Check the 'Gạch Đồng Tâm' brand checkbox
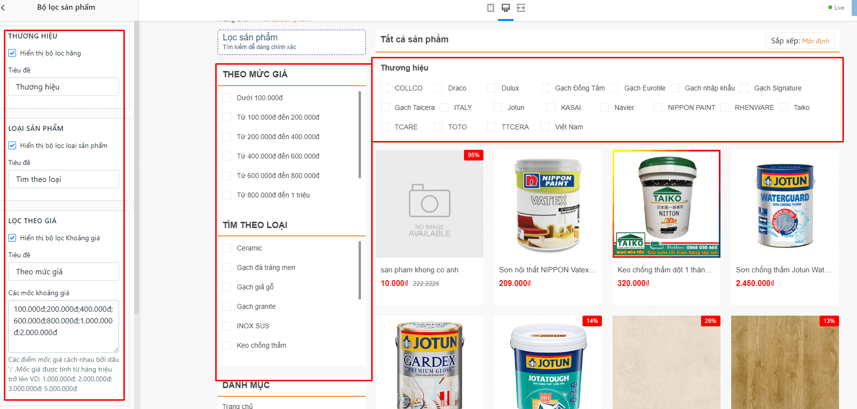The height and width of the screenshot is (409, 857). [x=545, y=88]
